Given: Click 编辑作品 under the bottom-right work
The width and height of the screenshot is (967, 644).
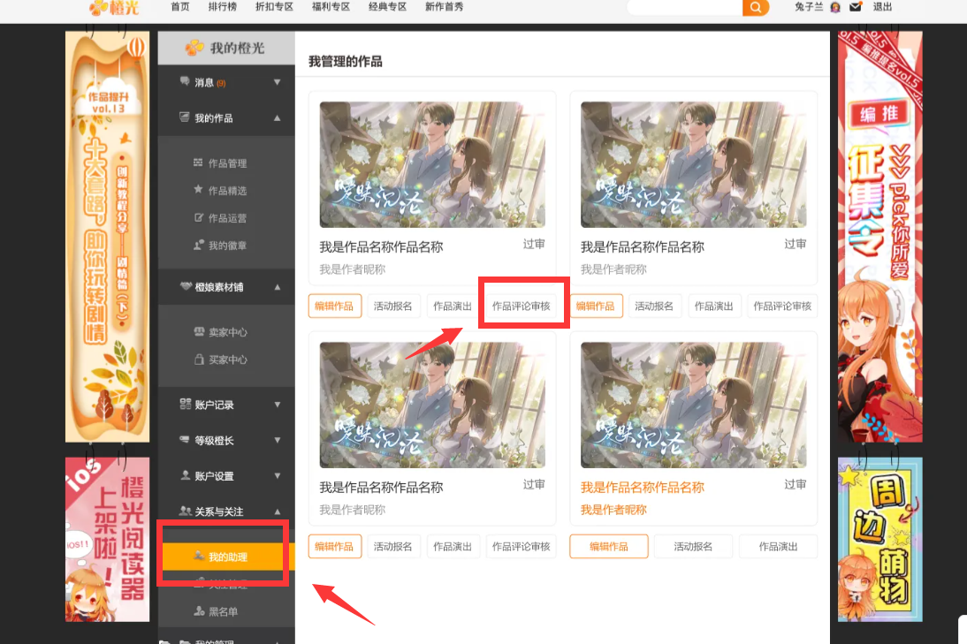Looking at the screenshot, I should [x=609, y=547].
